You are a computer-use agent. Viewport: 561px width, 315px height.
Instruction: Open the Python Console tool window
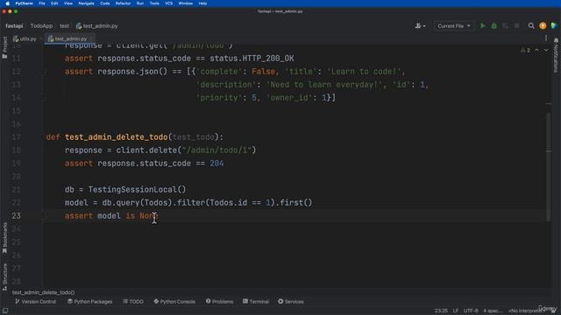174,301
